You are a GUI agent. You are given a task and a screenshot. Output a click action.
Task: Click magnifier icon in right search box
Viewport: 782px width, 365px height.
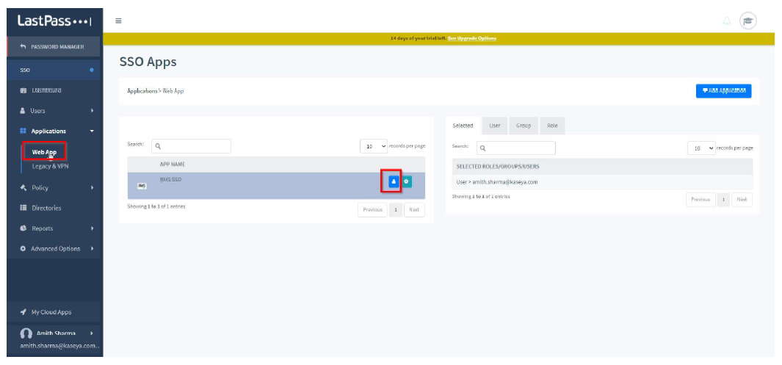[482, 148]
